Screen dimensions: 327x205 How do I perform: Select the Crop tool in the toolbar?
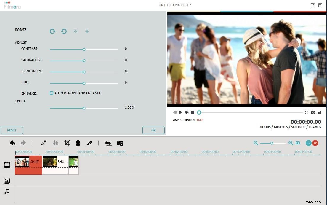coord(67,143)
